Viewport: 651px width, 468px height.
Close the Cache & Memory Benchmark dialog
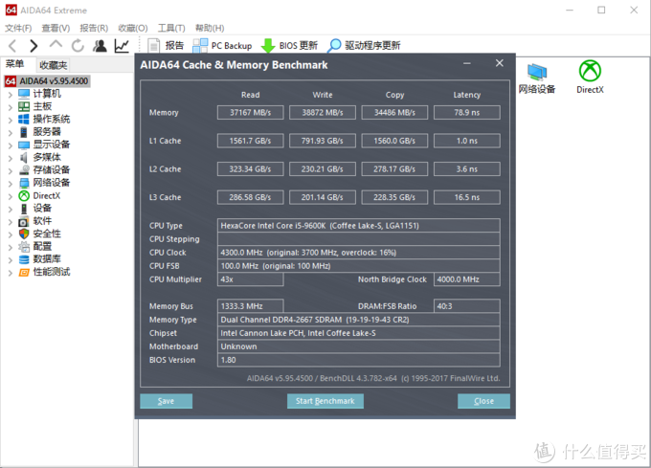499,64
